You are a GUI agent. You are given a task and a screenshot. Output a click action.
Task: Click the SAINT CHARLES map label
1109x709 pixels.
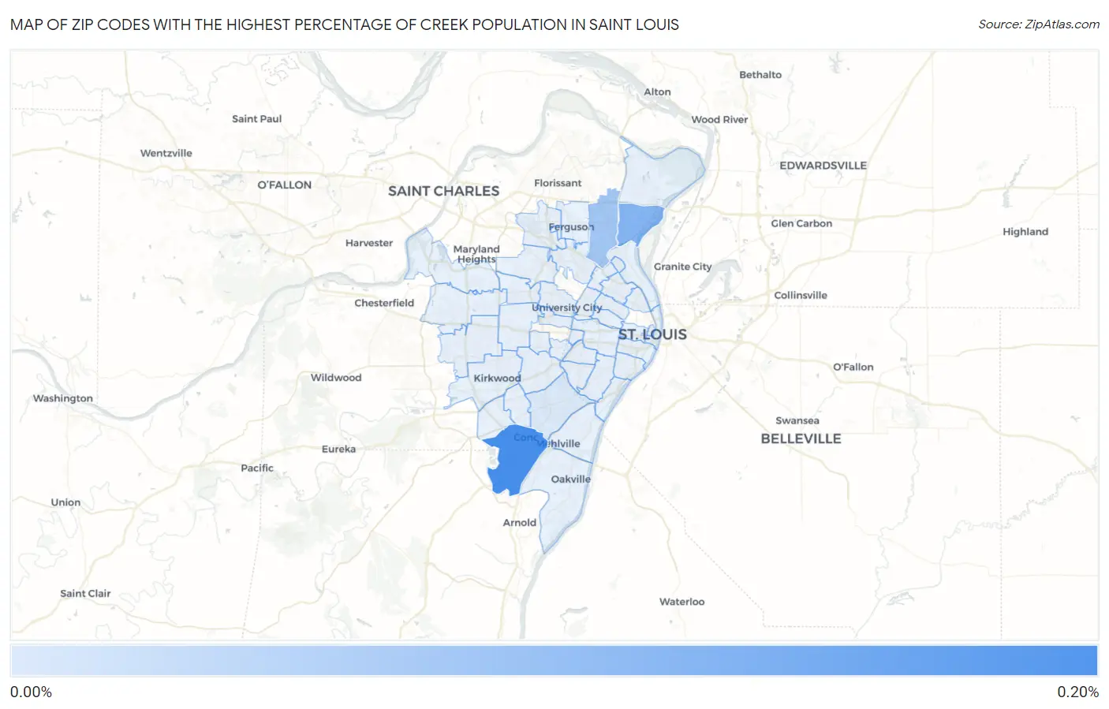tap(443, 191)
